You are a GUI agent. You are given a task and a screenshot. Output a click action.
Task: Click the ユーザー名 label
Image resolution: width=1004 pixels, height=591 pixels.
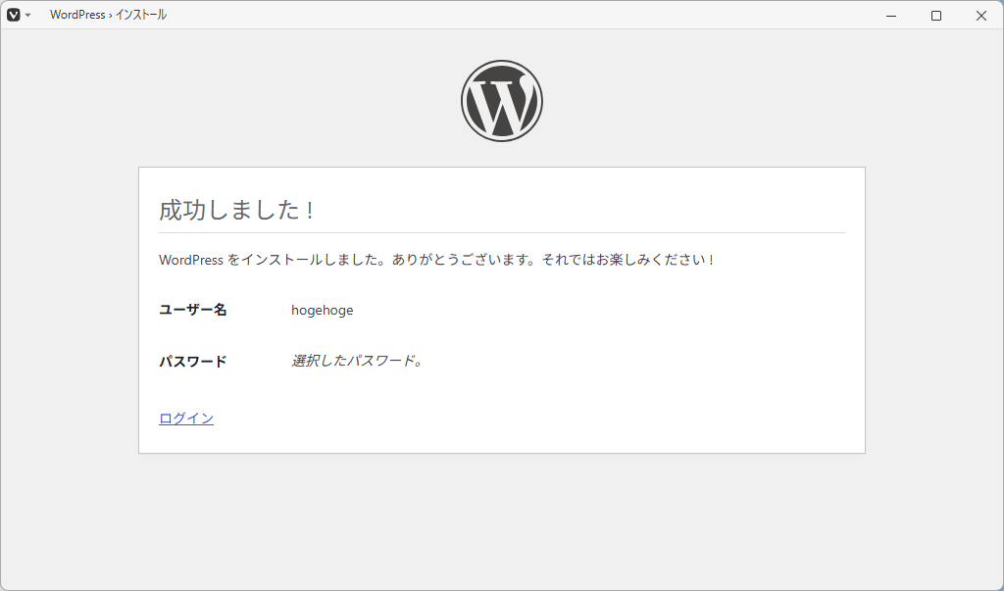(193, 310)
